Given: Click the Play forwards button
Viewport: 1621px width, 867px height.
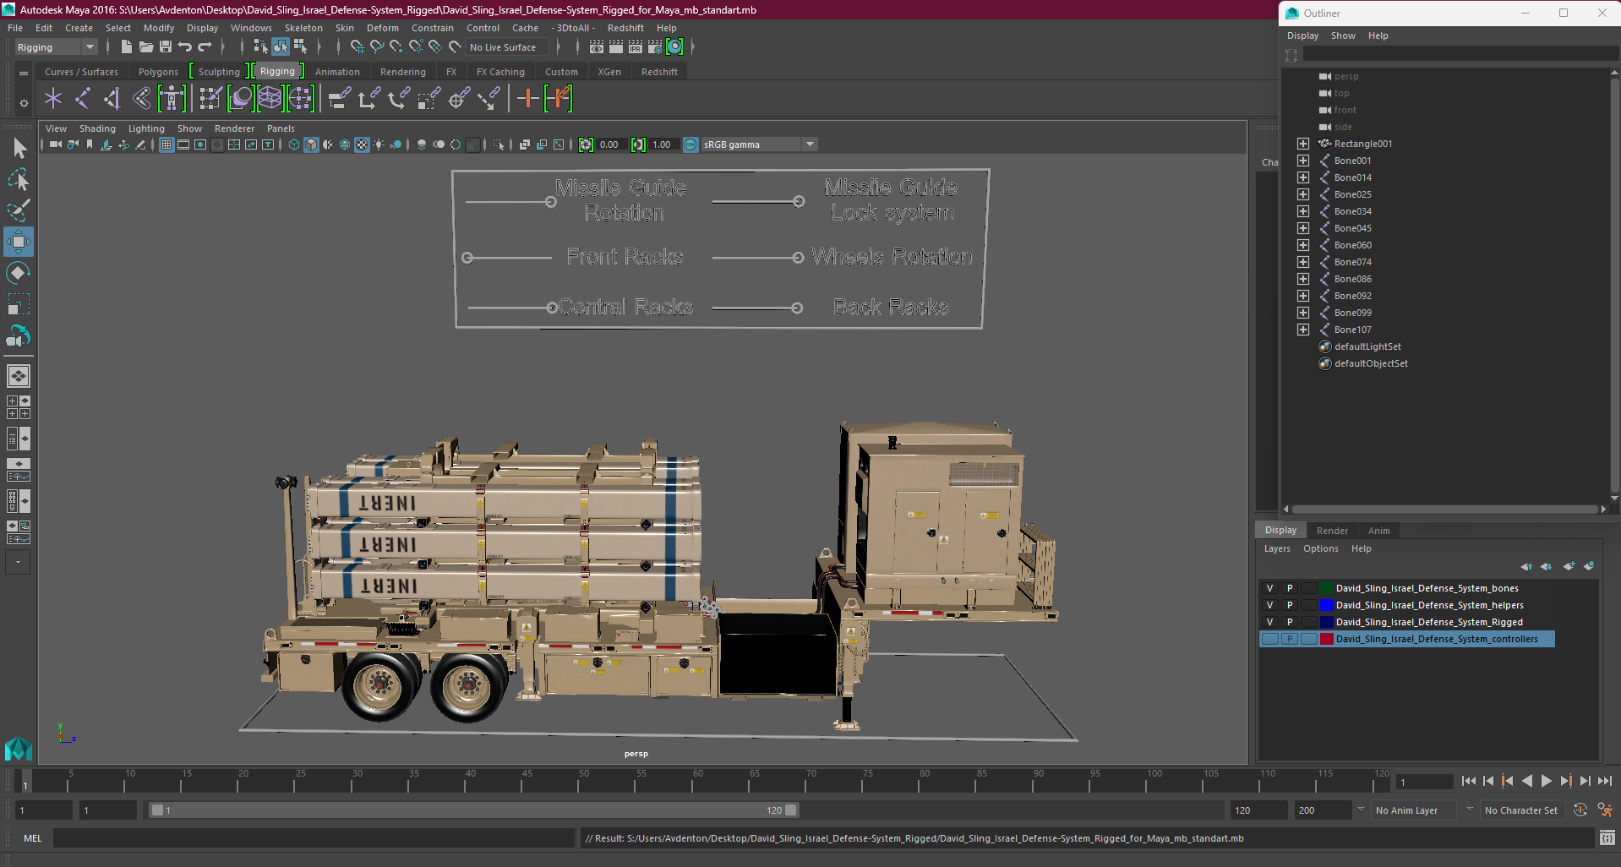Looking at the screenshot, I should point(1547,782).
